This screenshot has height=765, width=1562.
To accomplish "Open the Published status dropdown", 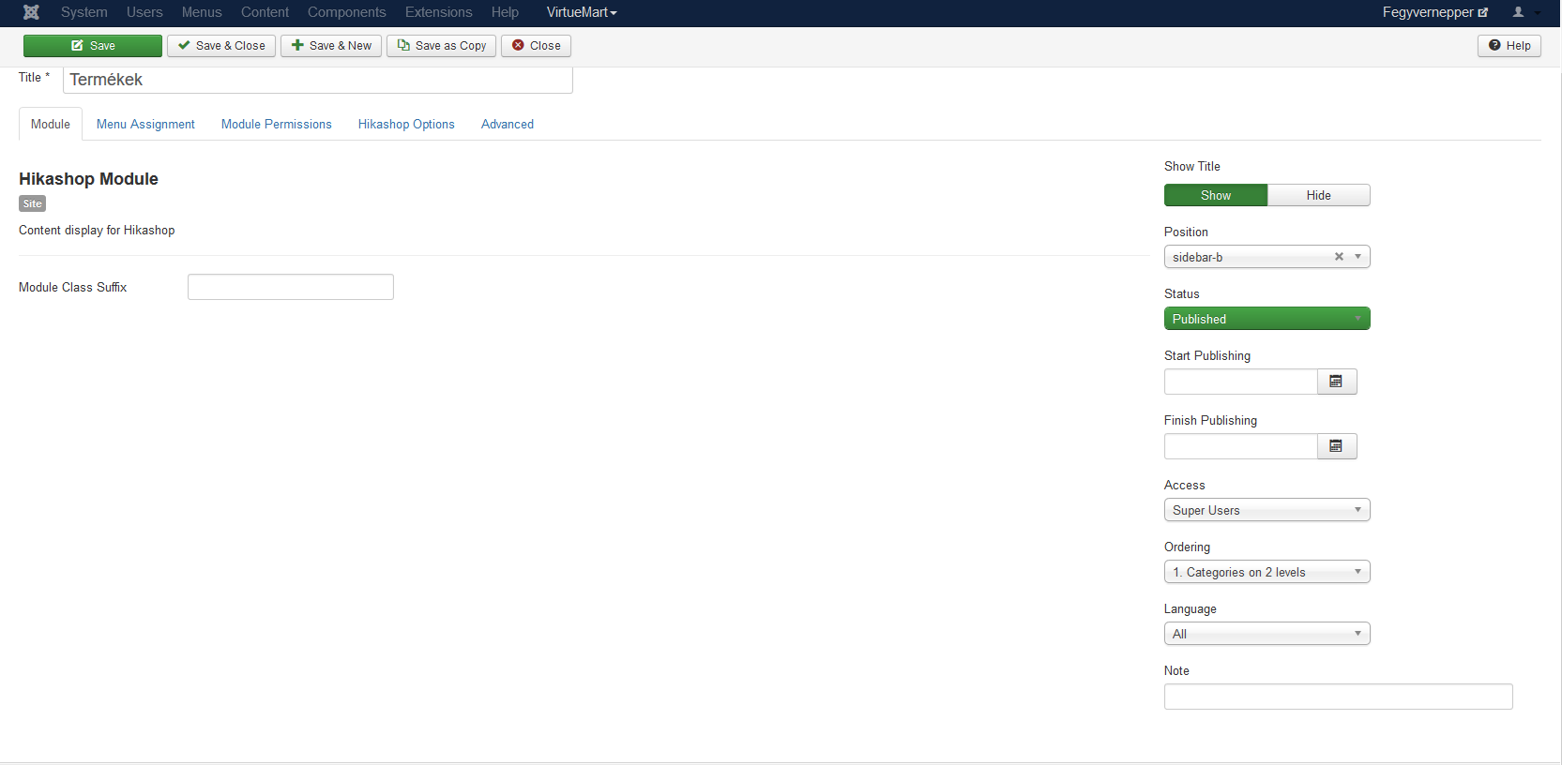I will coord(1267,319).
